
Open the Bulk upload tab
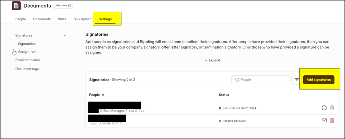click(82, 19)
